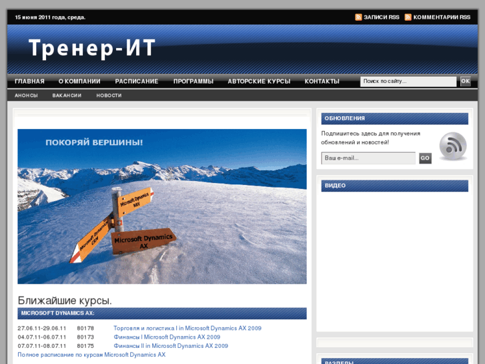Click course code 80173
This screenshot has width=485, height=364.
[85, 337]
